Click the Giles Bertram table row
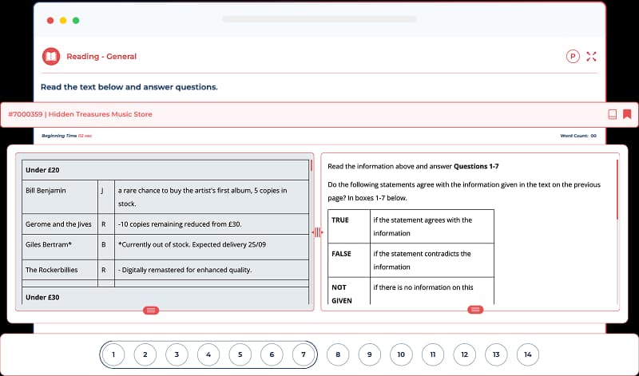639x376 pixels. pos(163,244)
